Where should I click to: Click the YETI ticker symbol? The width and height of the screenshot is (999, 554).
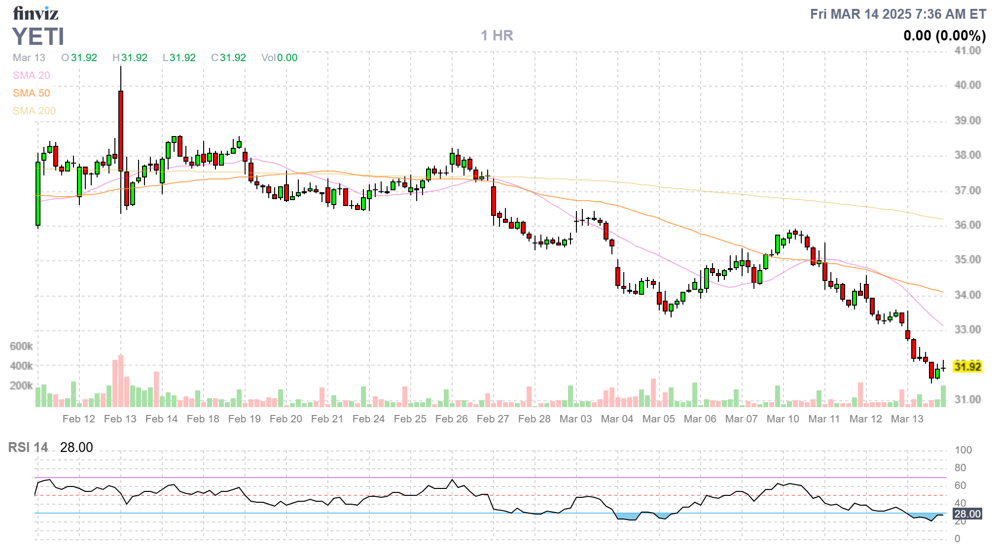pyautogui.click(x=38, y=36)
